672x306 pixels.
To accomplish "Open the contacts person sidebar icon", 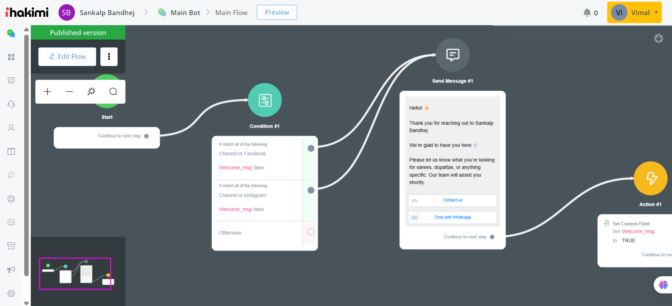I will pyautogui.click(x=11, y=128).
